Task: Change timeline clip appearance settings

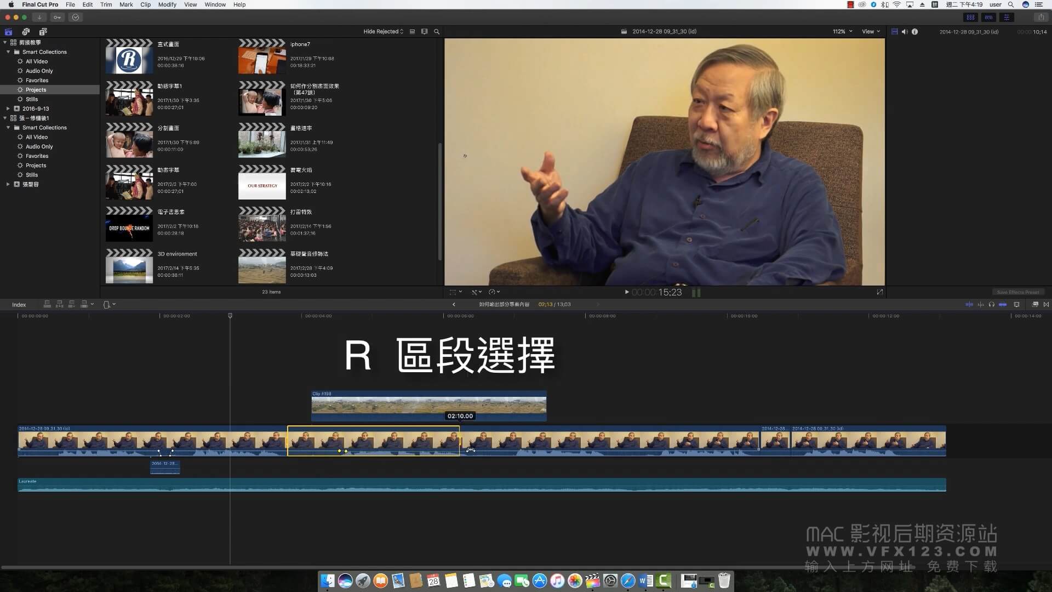Action: (x=1016, y=304)
